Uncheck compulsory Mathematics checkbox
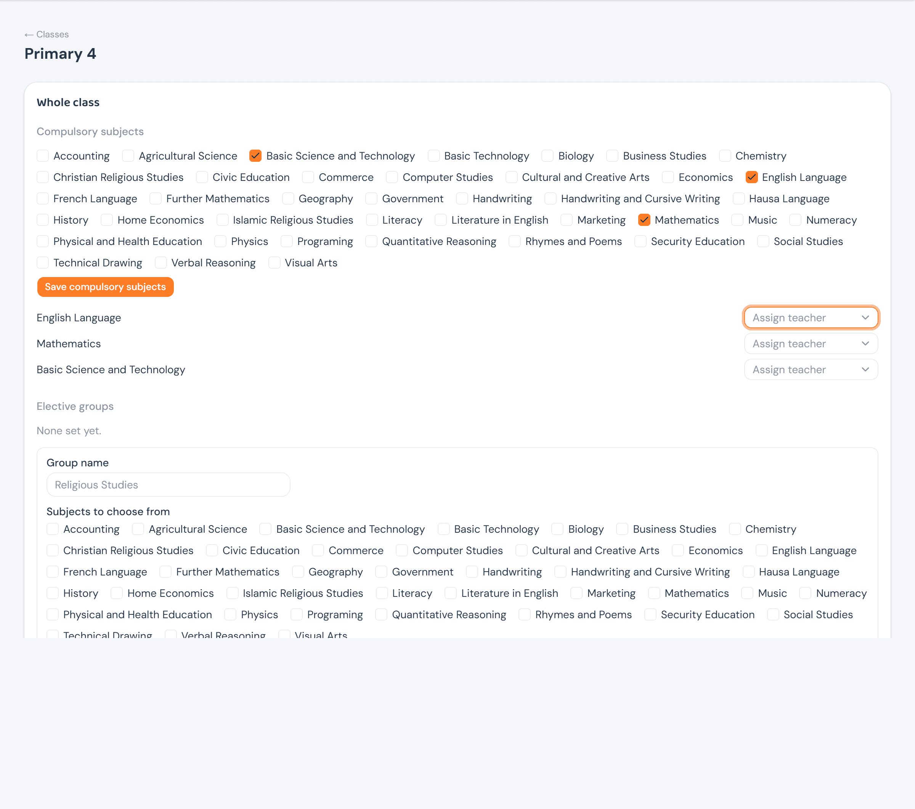The image size is (915, 809). coord(644,220)
